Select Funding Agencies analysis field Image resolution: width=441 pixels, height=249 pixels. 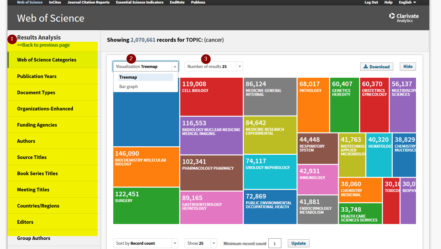[37, 125]
